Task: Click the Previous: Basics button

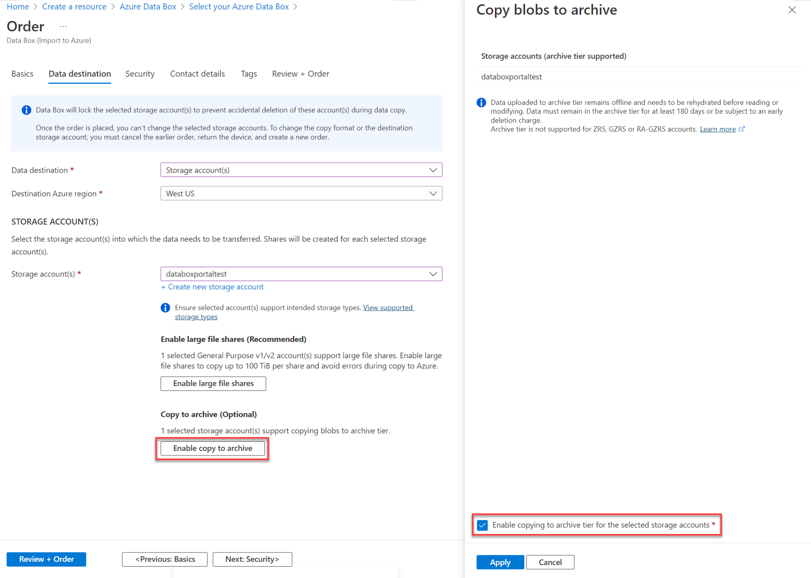Action: 165,559
